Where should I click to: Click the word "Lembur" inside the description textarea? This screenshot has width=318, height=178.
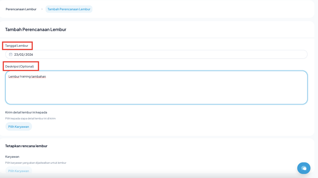(x=14, y=77)
